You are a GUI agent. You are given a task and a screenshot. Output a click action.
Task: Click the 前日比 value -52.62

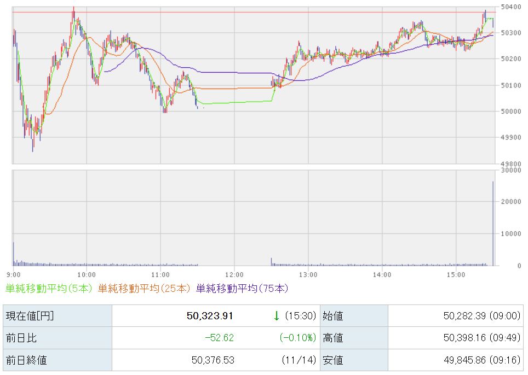point(219,338)
